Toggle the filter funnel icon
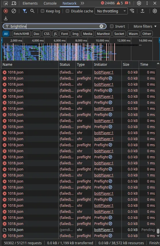160x246 pixels. (x=25, y=11)
